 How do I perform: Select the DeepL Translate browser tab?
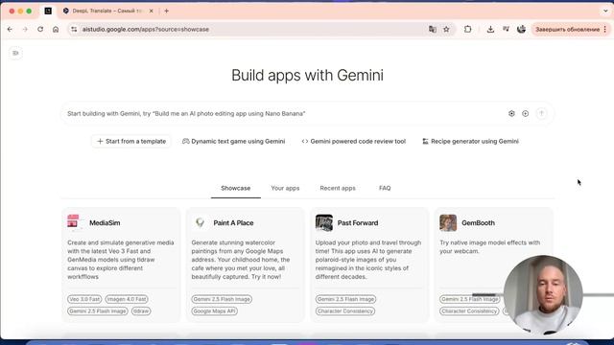click(x=107, y=11)
